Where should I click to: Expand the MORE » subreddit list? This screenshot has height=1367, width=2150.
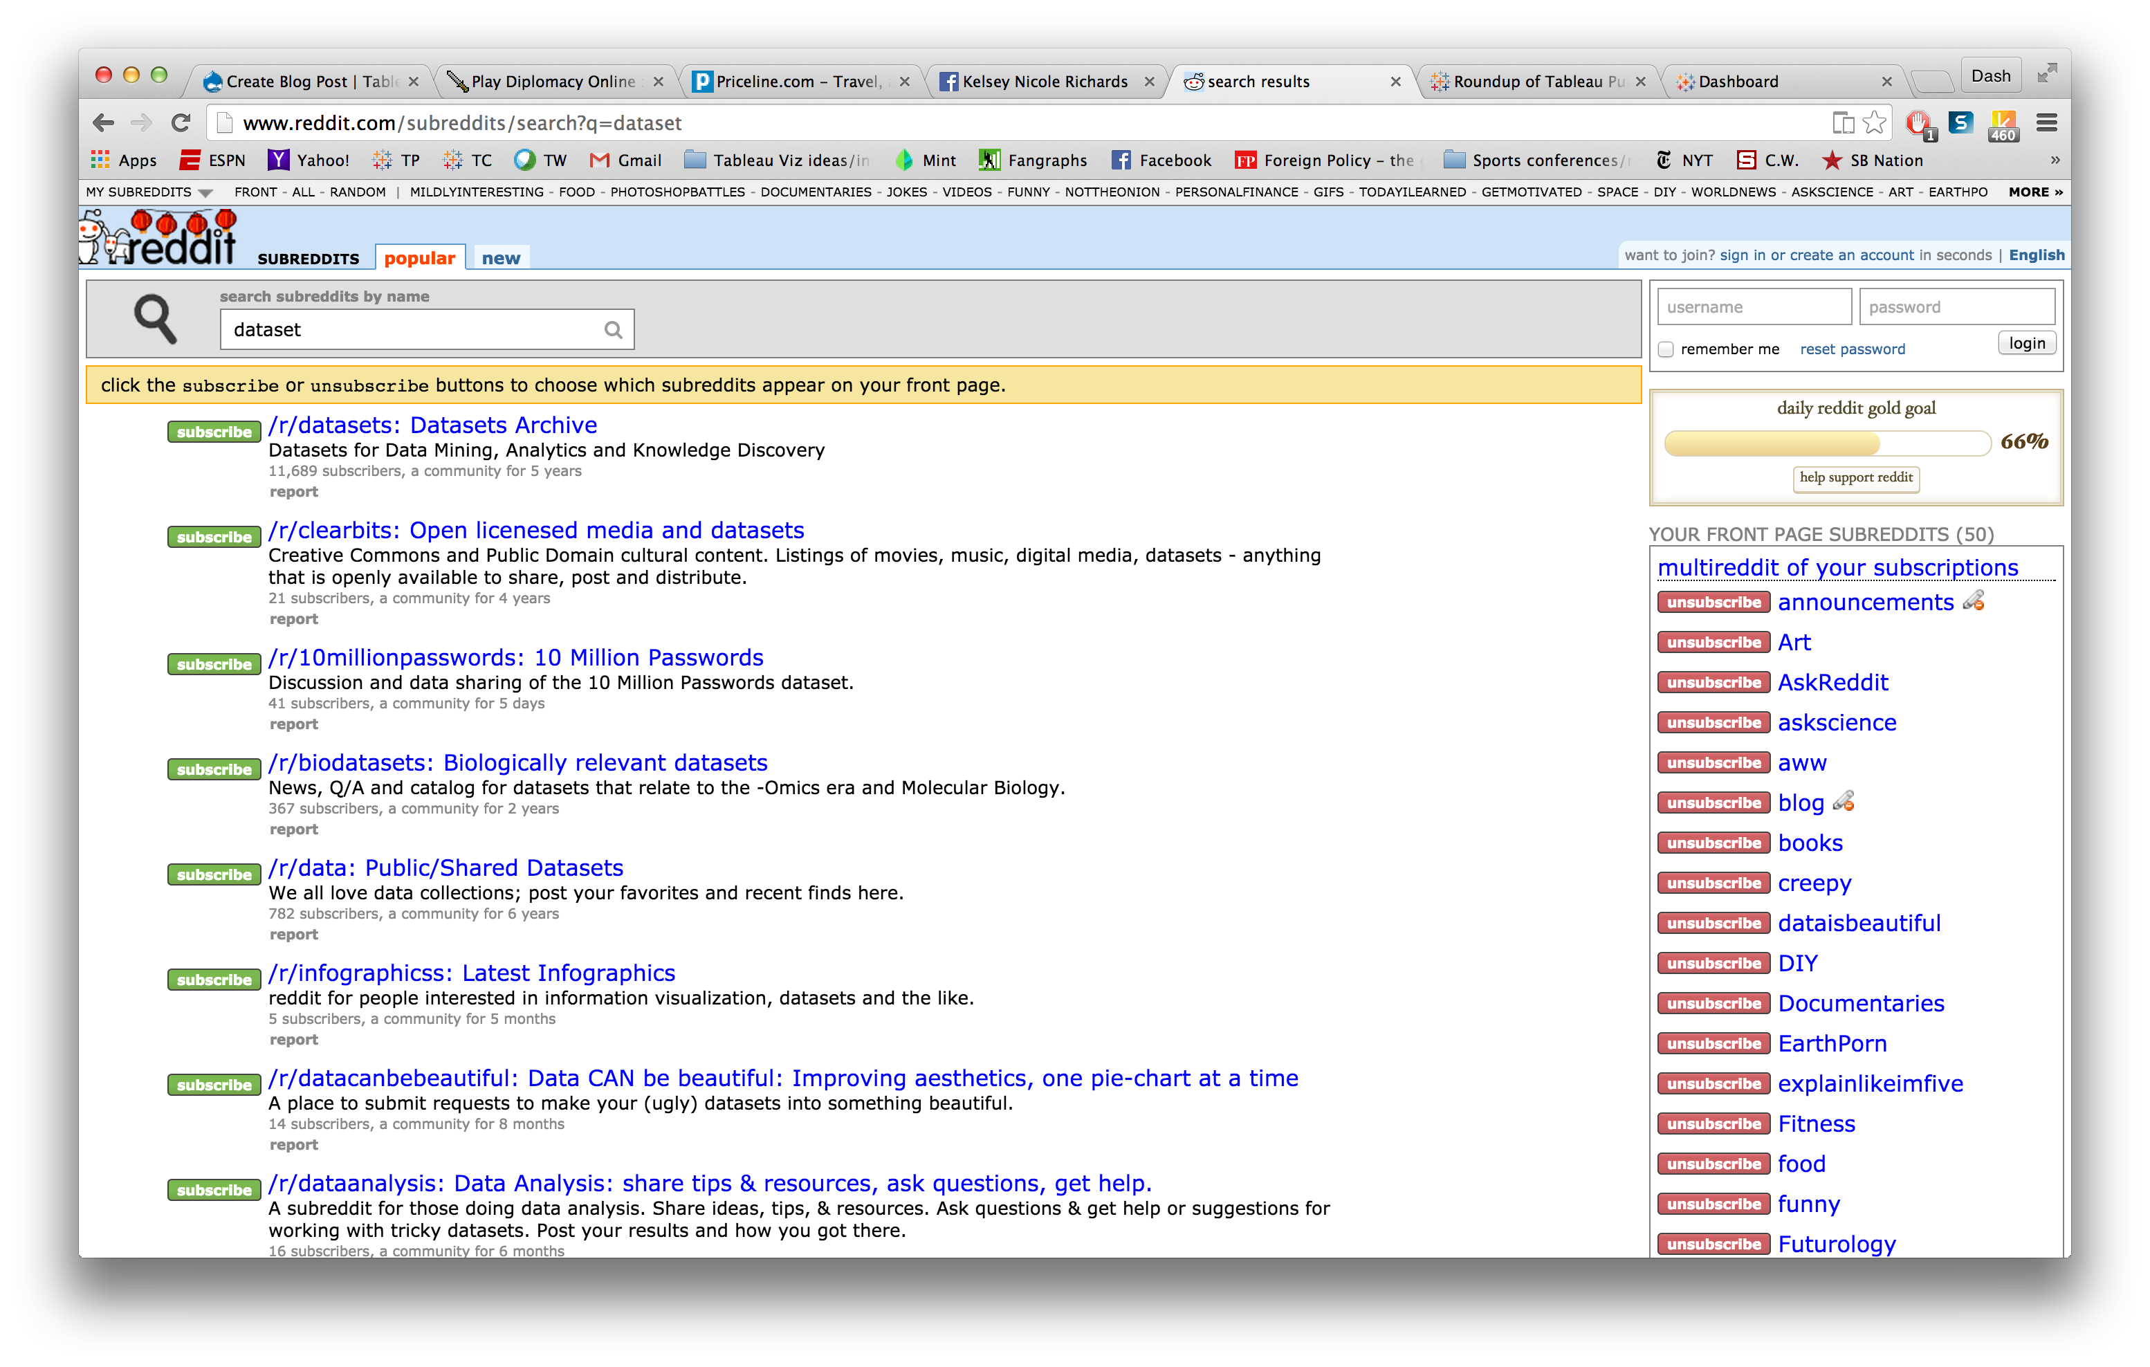point(2035,192)
